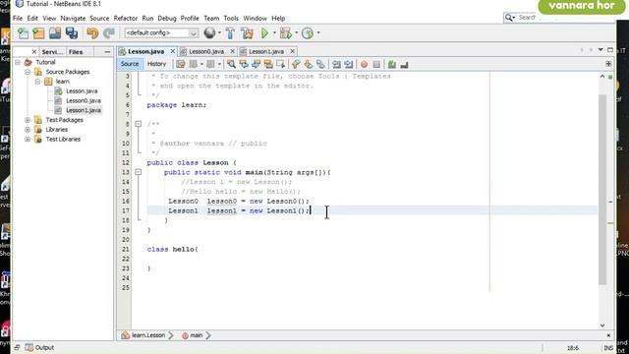Open the Refactor menu
This screenshot has width=629, height=354.
pos(126,18)
